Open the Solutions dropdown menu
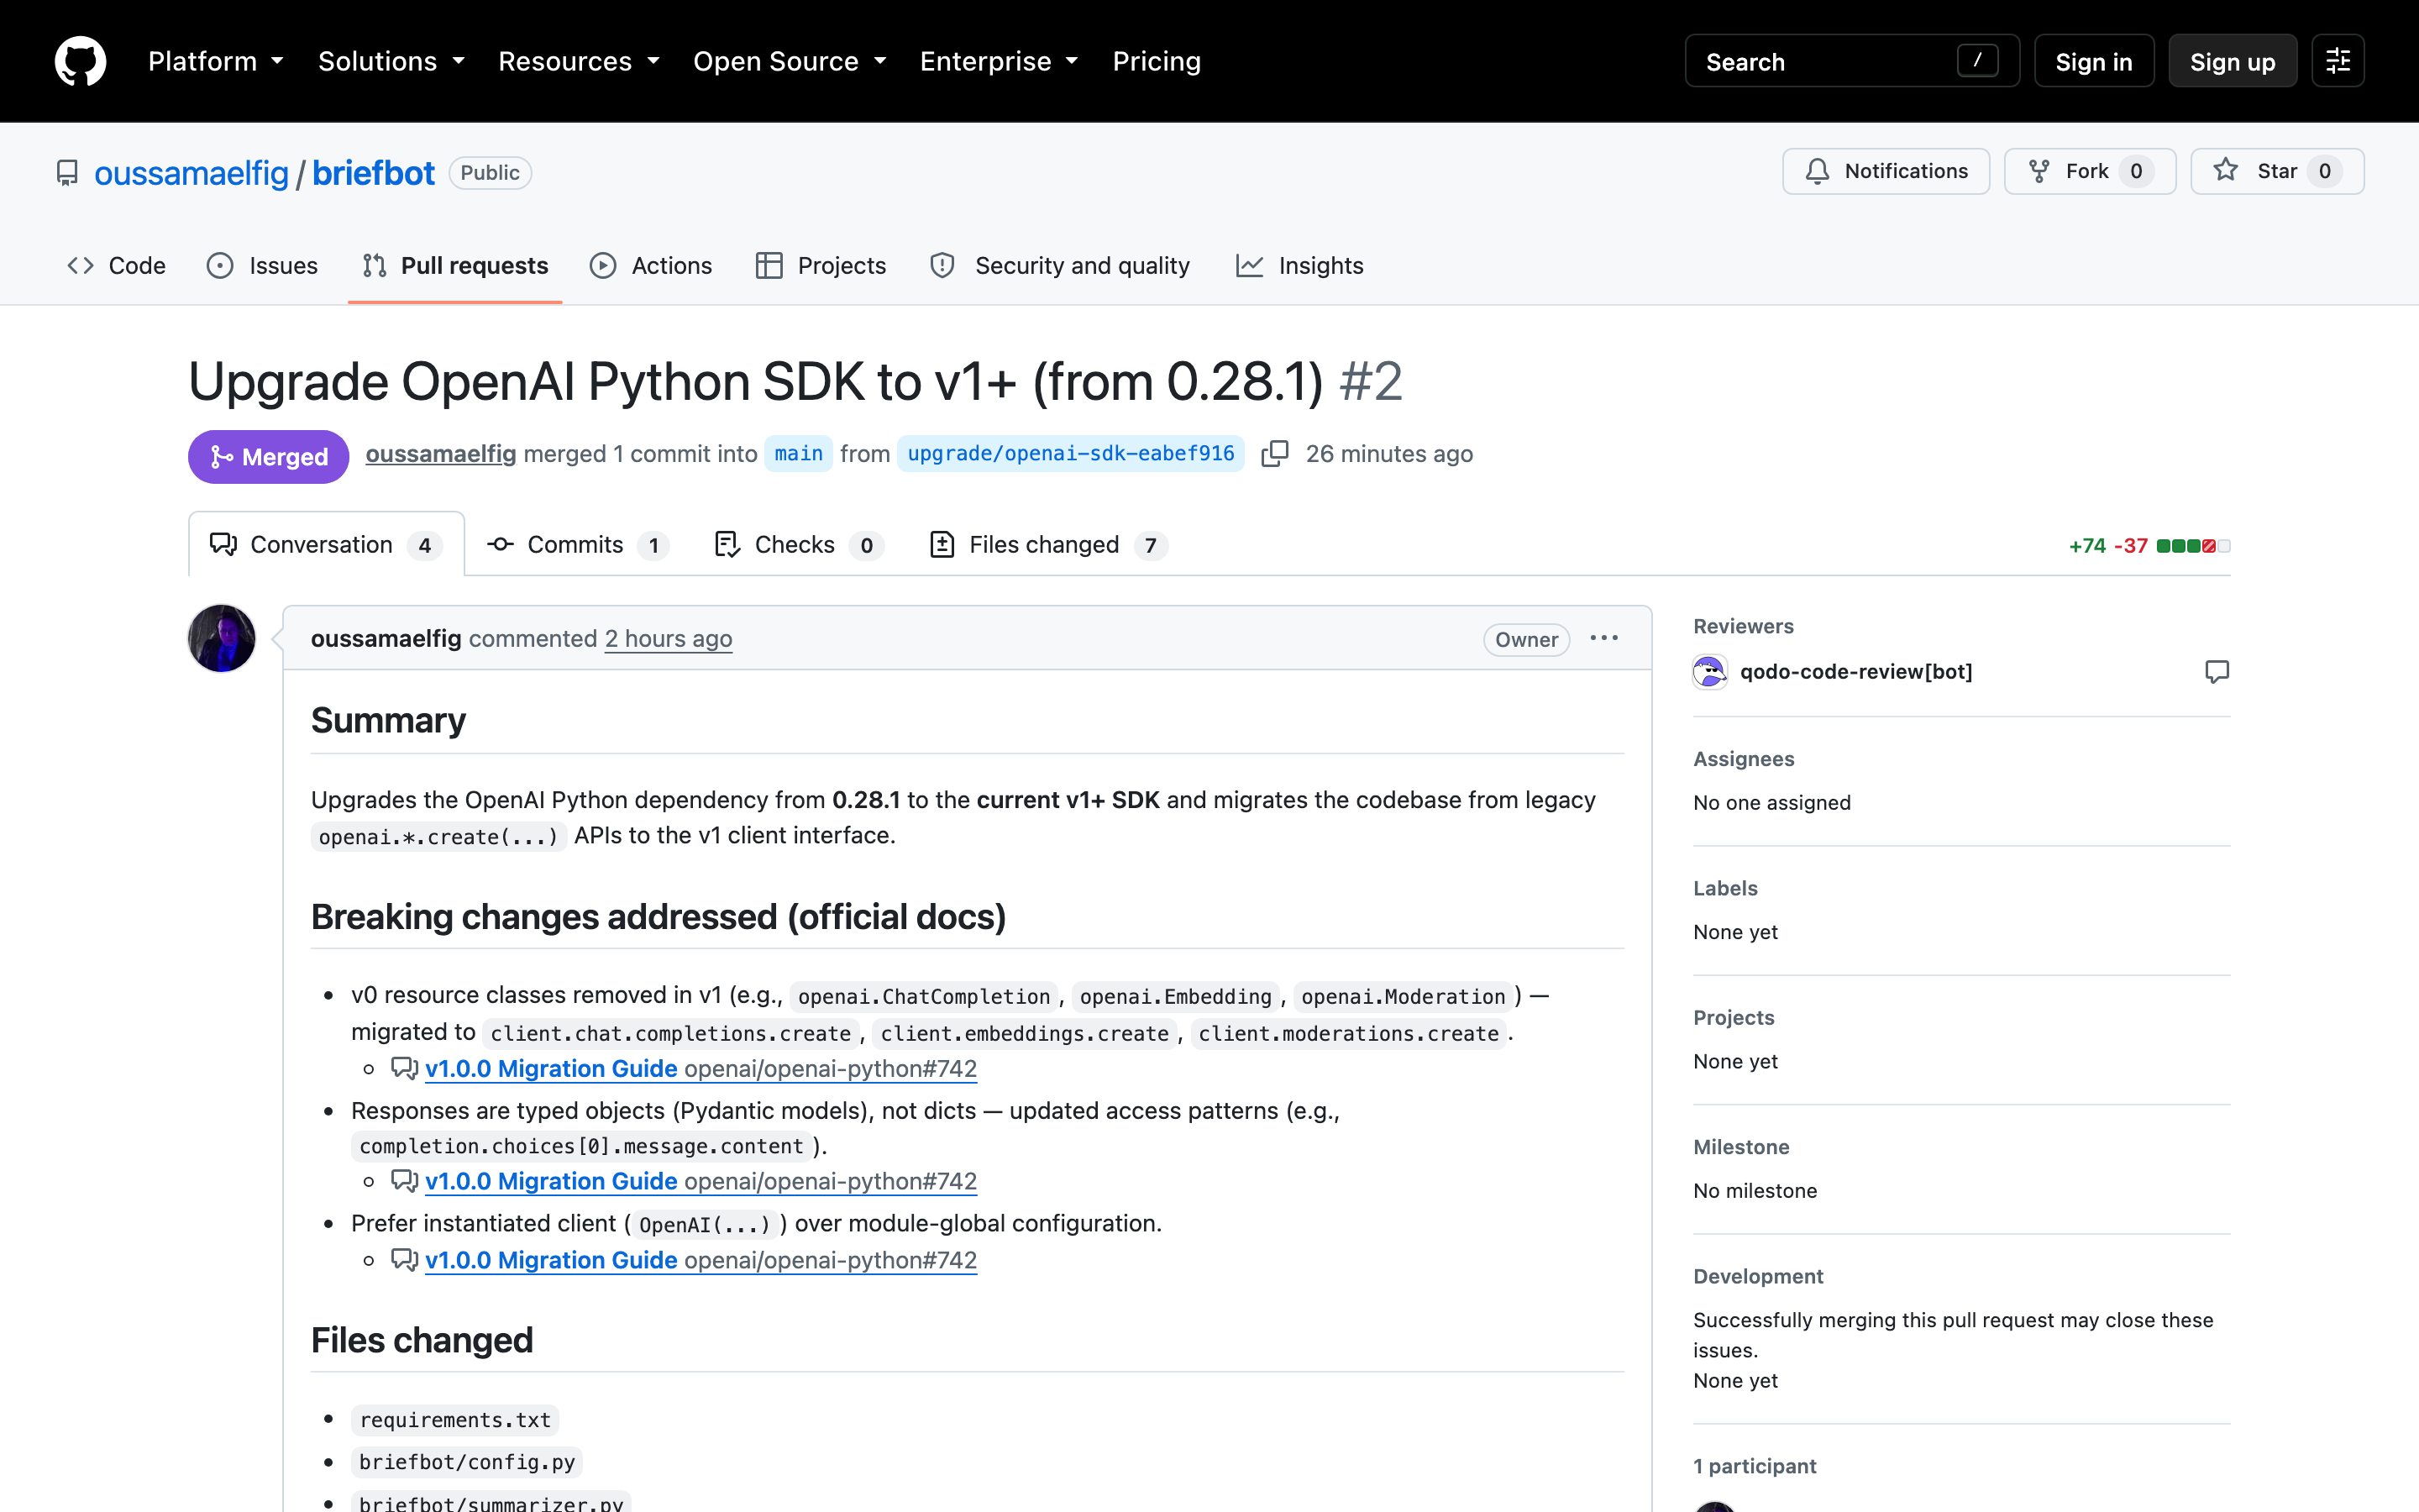2419x1512 pixels. pyautogui.click(x=392, y=61)
